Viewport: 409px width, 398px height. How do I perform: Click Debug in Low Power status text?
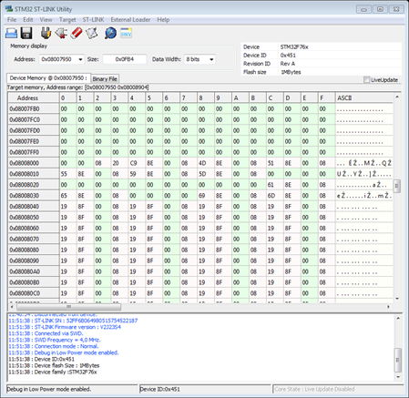49,389
